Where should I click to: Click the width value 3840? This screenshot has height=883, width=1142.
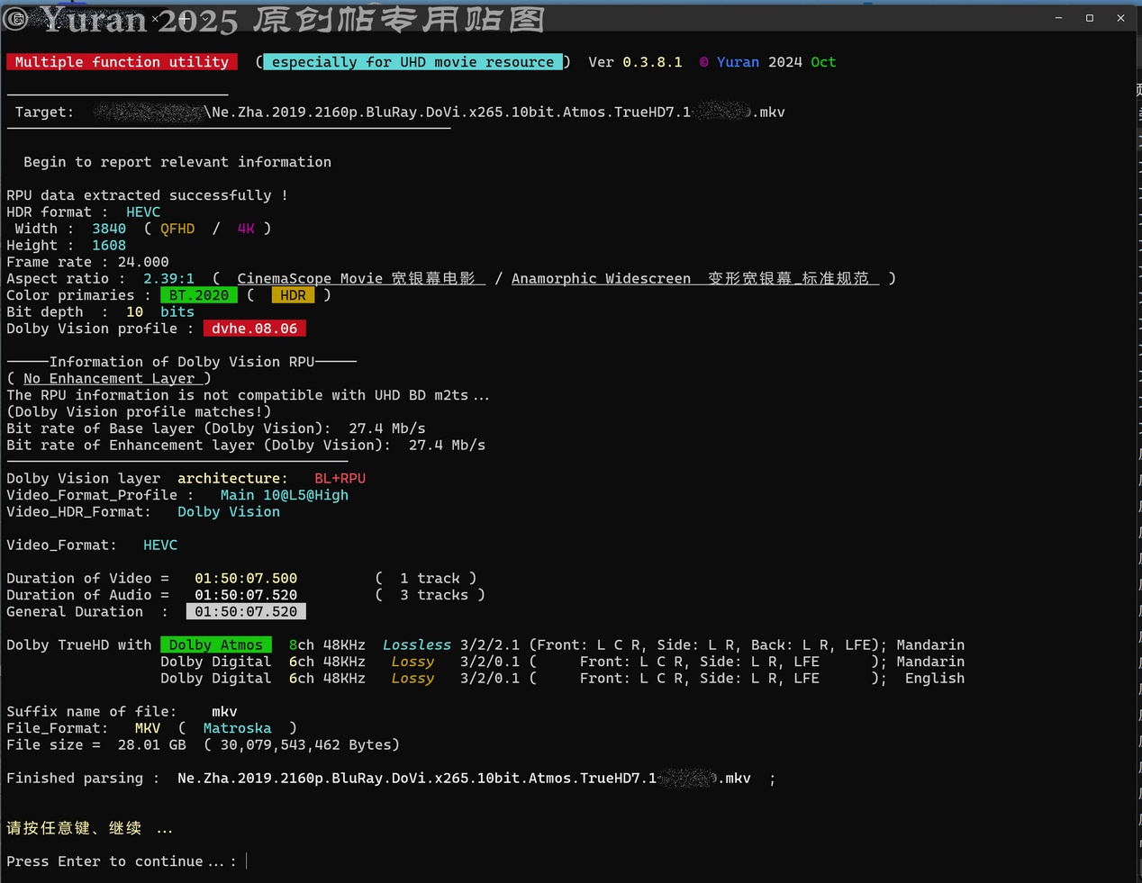pyautogui.click(x=109, y=229)
